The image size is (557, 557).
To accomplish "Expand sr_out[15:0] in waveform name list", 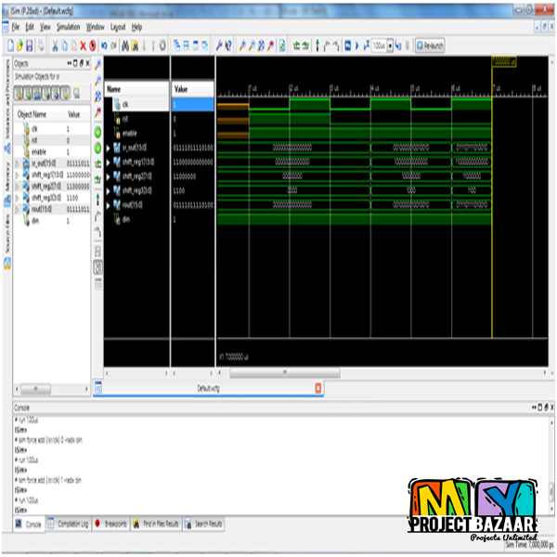I will coord(109,148).
